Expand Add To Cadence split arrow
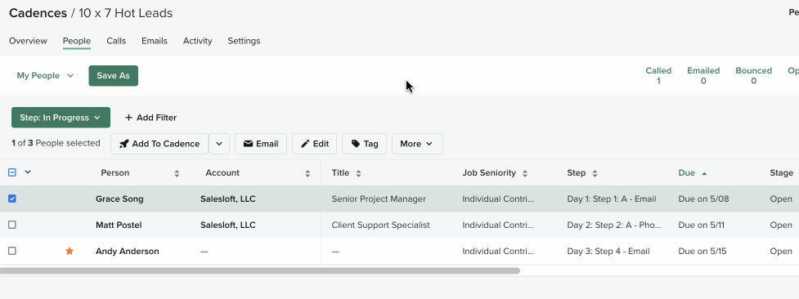799x299 pixels. (x=219, y=144)
